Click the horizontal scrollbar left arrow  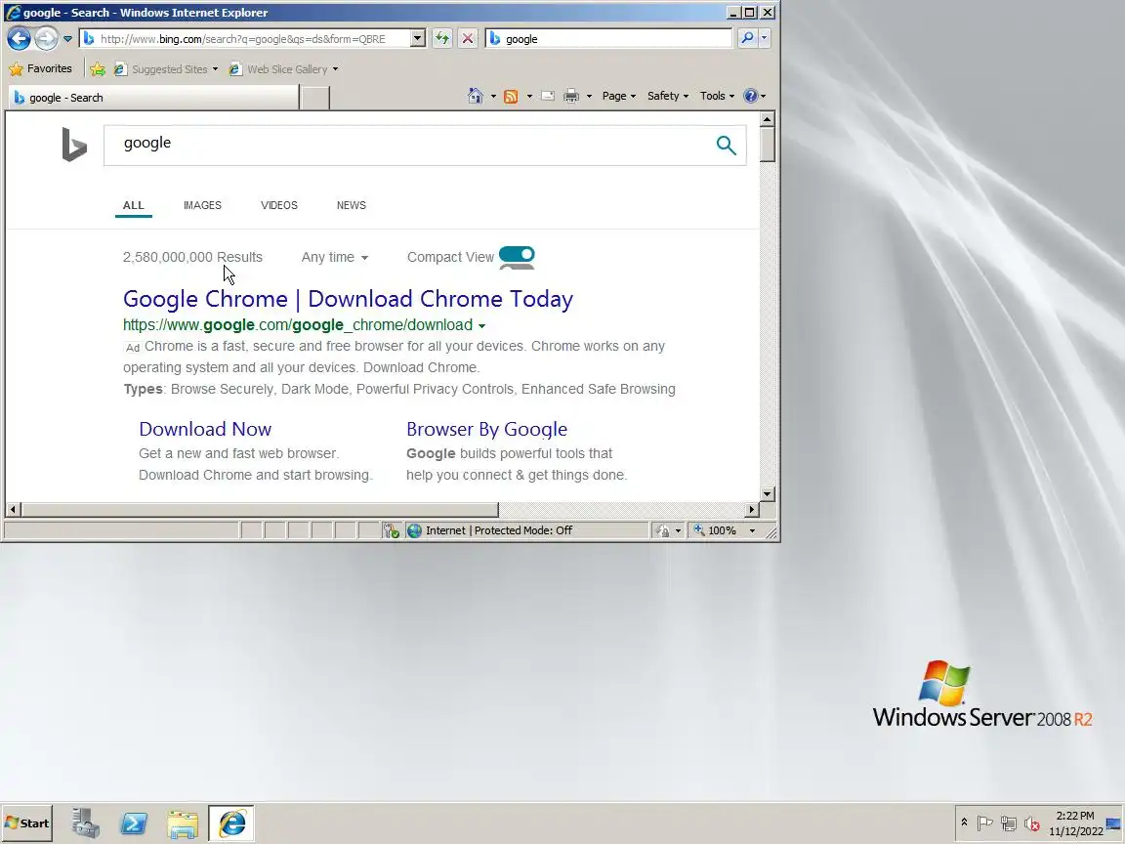click(x=13, y=510)
